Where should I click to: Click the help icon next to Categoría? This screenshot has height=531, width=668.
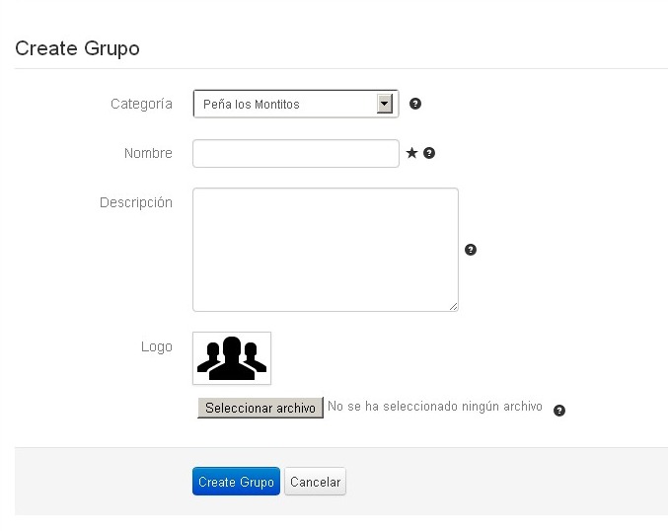415,104
